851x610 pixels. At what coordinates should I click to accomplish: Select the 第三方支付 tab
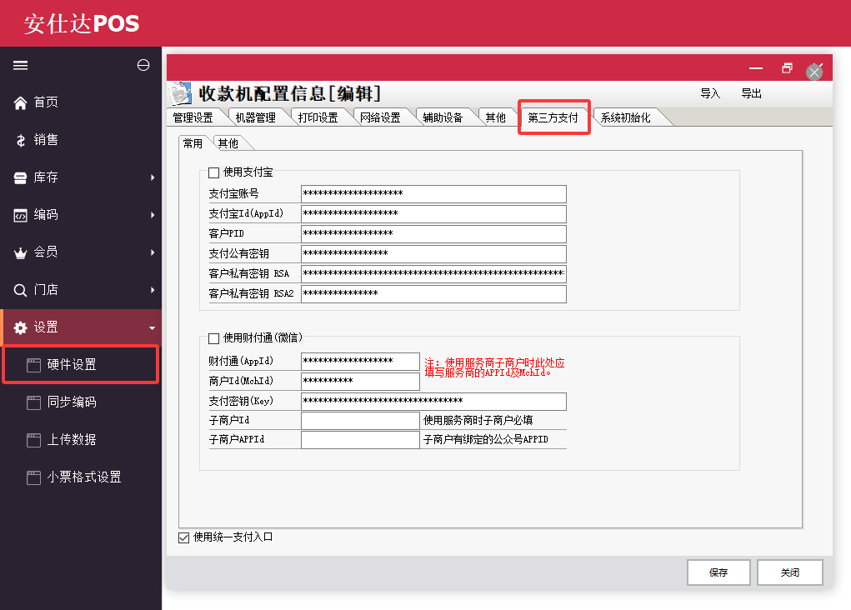[x=553, y=117]
